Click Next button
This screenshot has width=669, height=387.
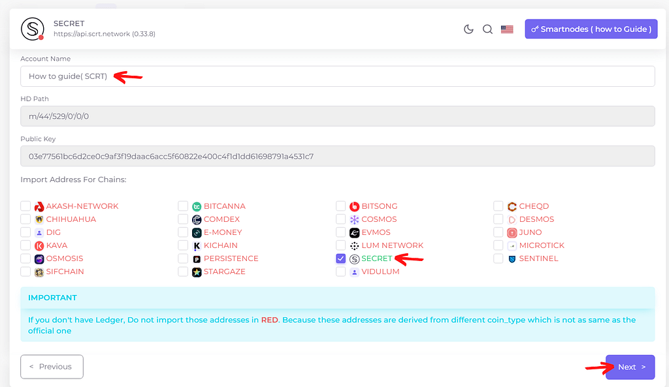coord(630,367)
